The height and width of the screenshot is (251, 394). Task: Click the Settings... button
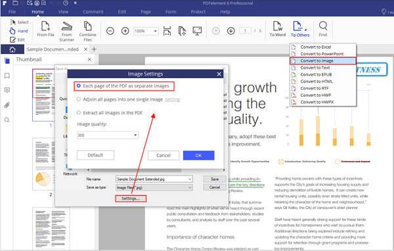click(131, 198)
